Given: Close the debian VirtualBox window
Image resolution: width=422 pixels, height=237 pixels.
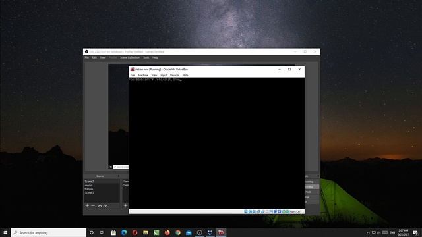Looking at the screenshot, I should point(299,69).
